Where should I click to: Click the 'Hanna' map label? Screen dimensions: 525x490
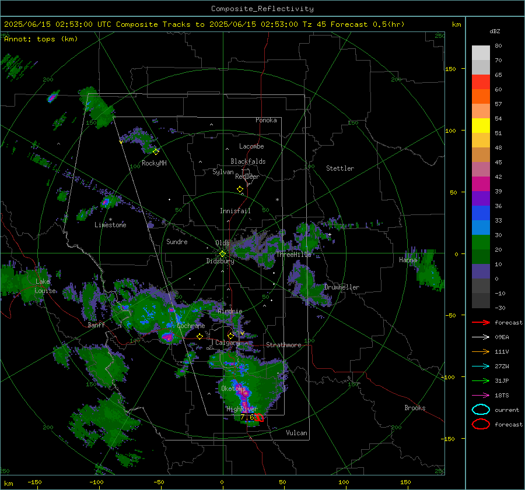(408, 260)
